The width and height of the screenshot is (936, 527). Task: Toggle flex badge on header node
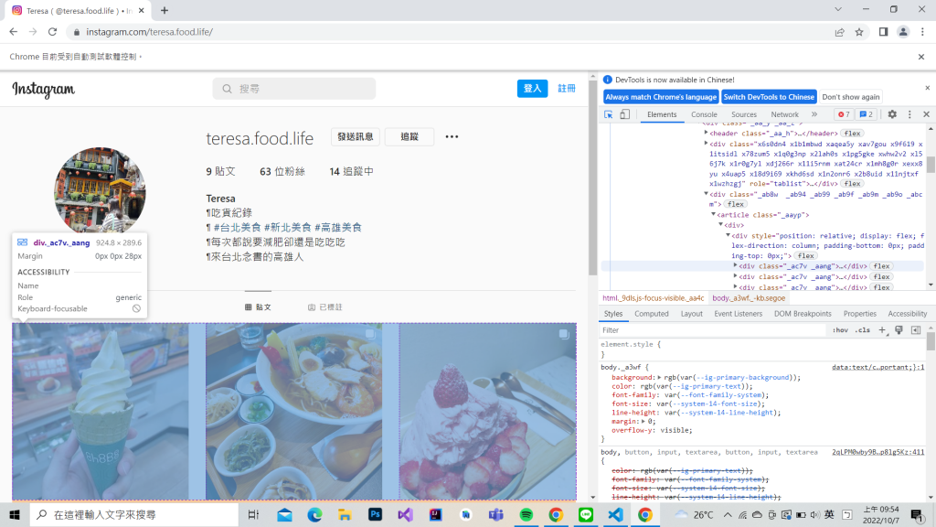853,134
